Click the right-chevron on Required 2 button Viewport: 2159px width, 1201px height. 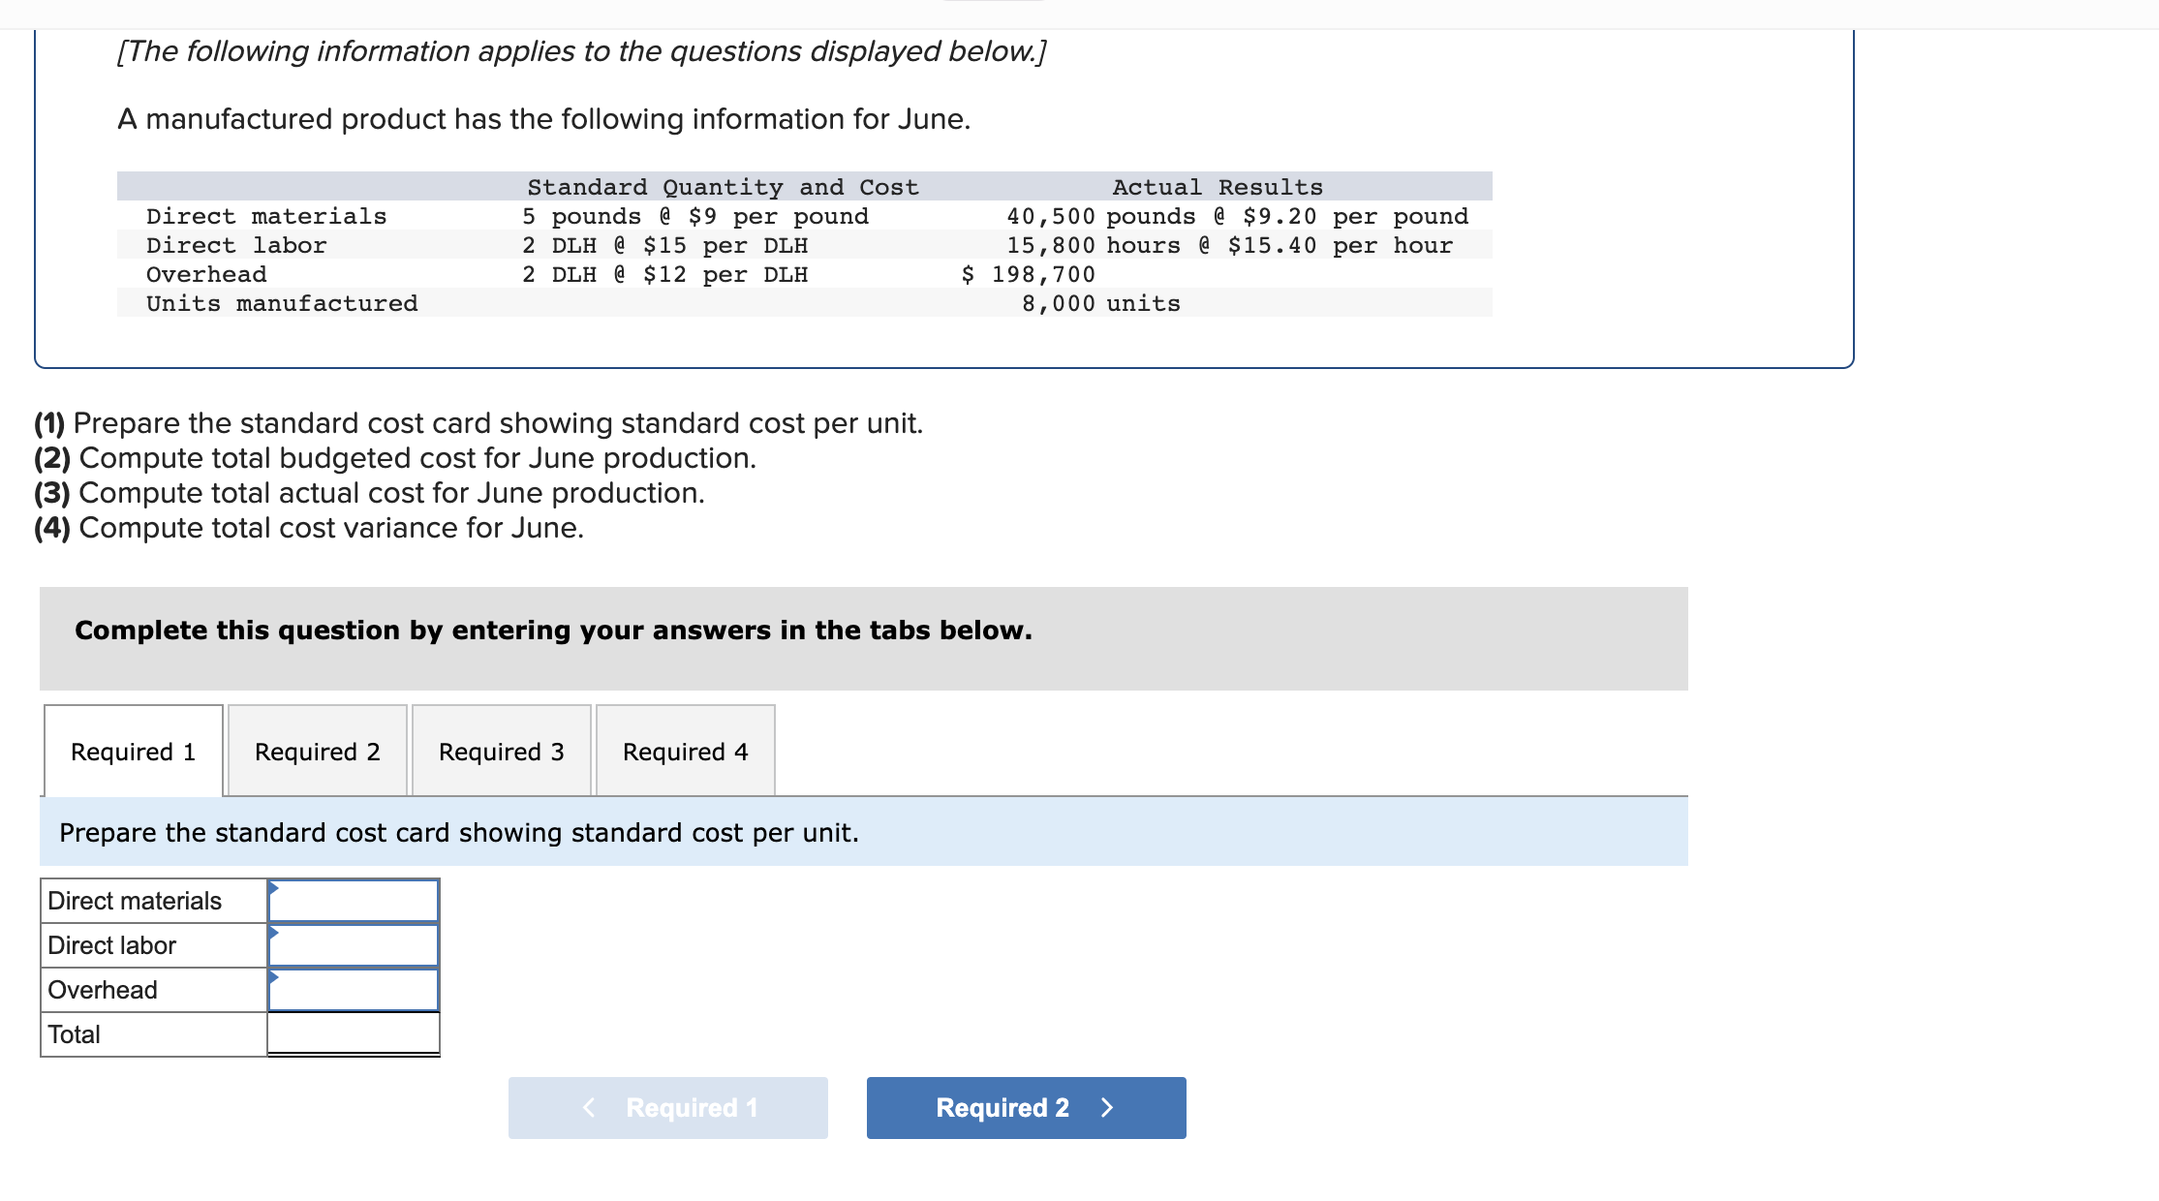click(x=1107, y=1107)
